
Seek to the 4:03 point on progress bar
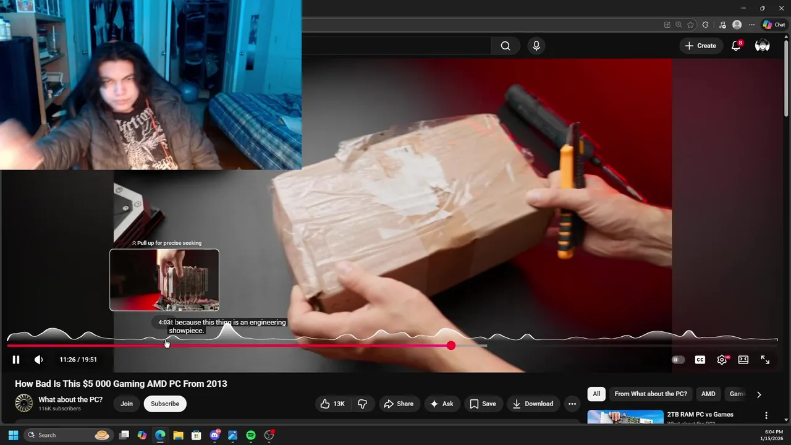[166, 345]
